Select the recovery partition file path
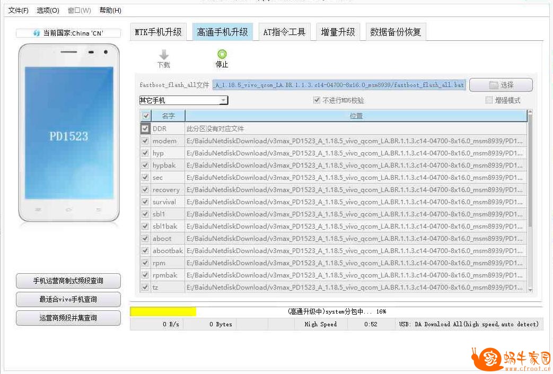 [355, 190]
